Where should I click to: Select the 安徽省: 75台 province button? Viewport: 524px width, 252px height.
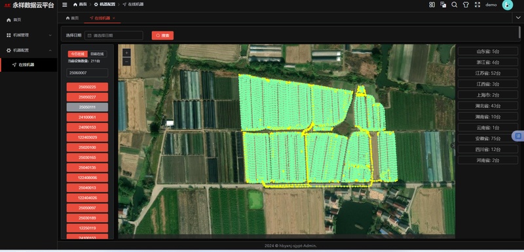[x=487, y=138]
